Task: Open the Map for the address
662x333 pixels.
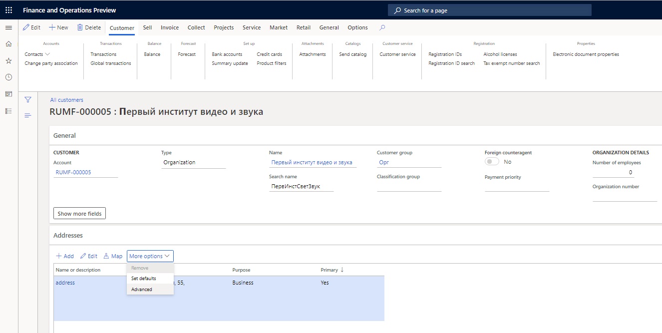Action: pos(113,256)
